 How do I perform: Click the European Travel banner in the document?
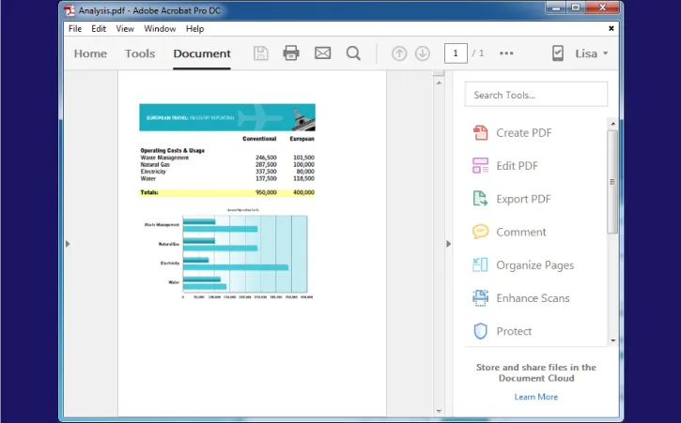(227, 117)
